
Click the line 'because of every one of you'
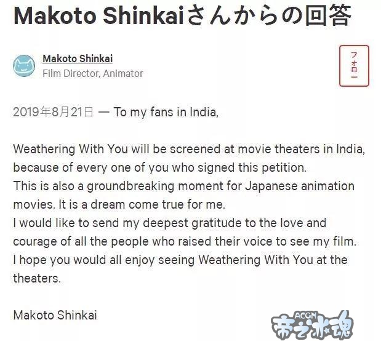coord(159,167)
